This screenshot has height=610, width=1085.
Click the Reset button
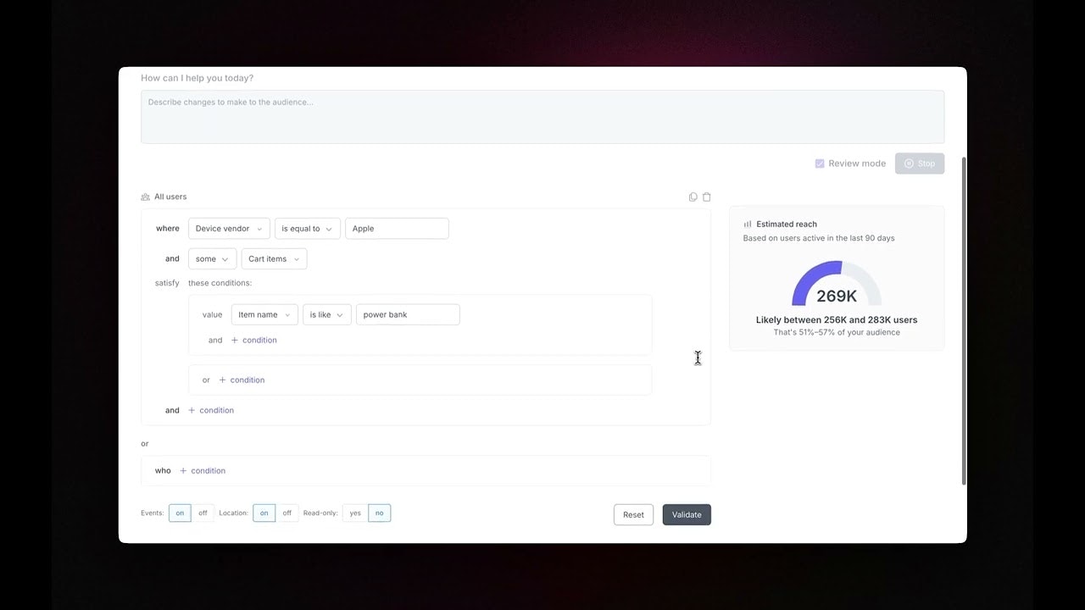coord(633,514)
